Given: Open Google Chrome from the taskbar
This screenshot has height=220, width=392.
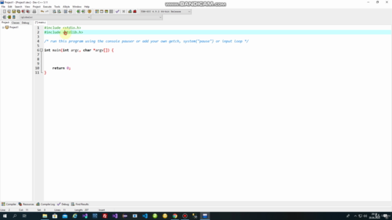Looking at the screenshot, I should (175, 216).
